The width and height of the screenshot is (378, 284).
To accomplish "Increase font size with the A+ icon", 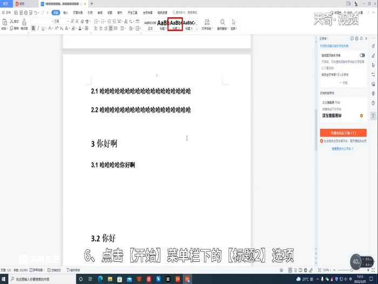I will point(72,22).
